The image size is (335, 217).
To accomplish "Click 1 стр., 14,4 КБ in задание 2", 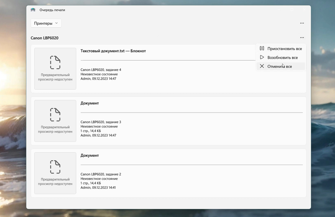I will (x=90, y=183).
